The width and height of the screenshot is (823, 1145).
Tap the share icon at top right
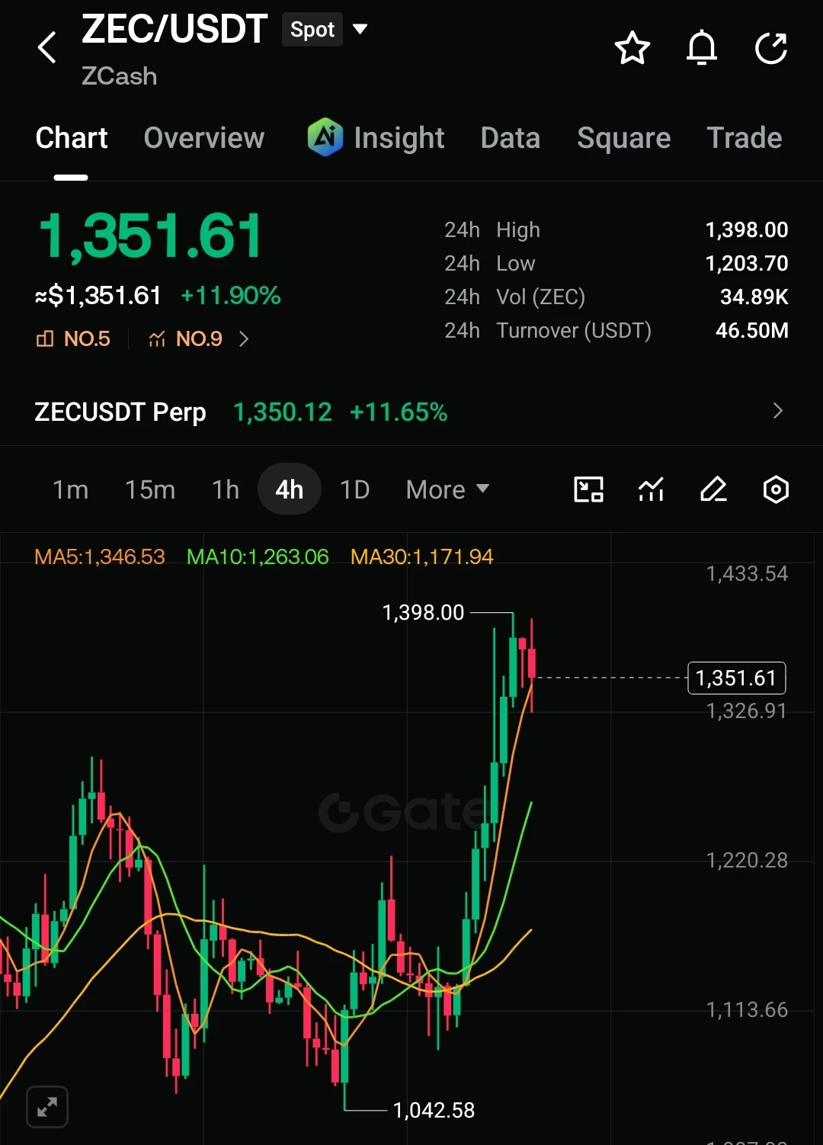point(771,48)
